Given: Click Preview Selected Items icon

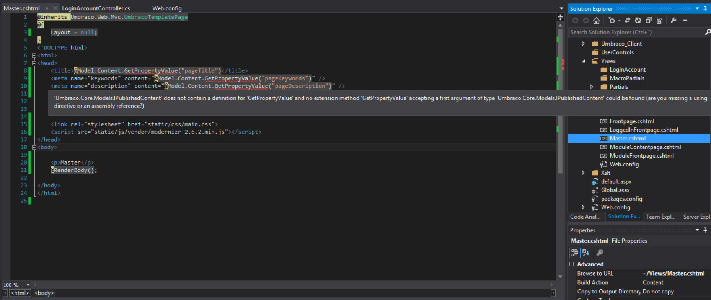Looking at the screenshot, I should pyautogui.click(x=684, y=21).
